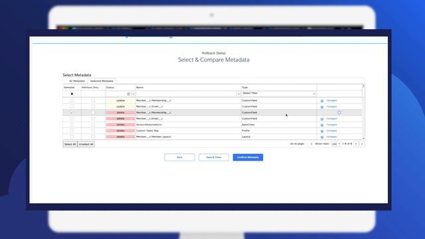This screenshot has height=239, width=425.
Task: Click the Profile type cell
Action: coord(279,131)
